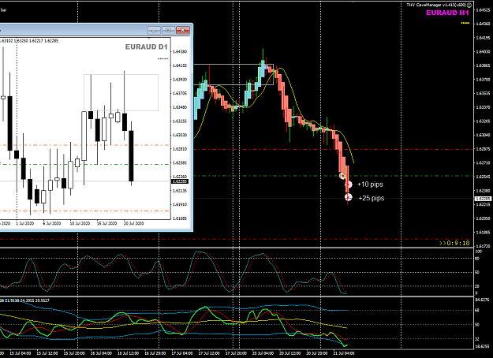Viewport: 493px width, 358px height.
Task: Click the OHLC values at D1 window top
Action: point(29,41)
